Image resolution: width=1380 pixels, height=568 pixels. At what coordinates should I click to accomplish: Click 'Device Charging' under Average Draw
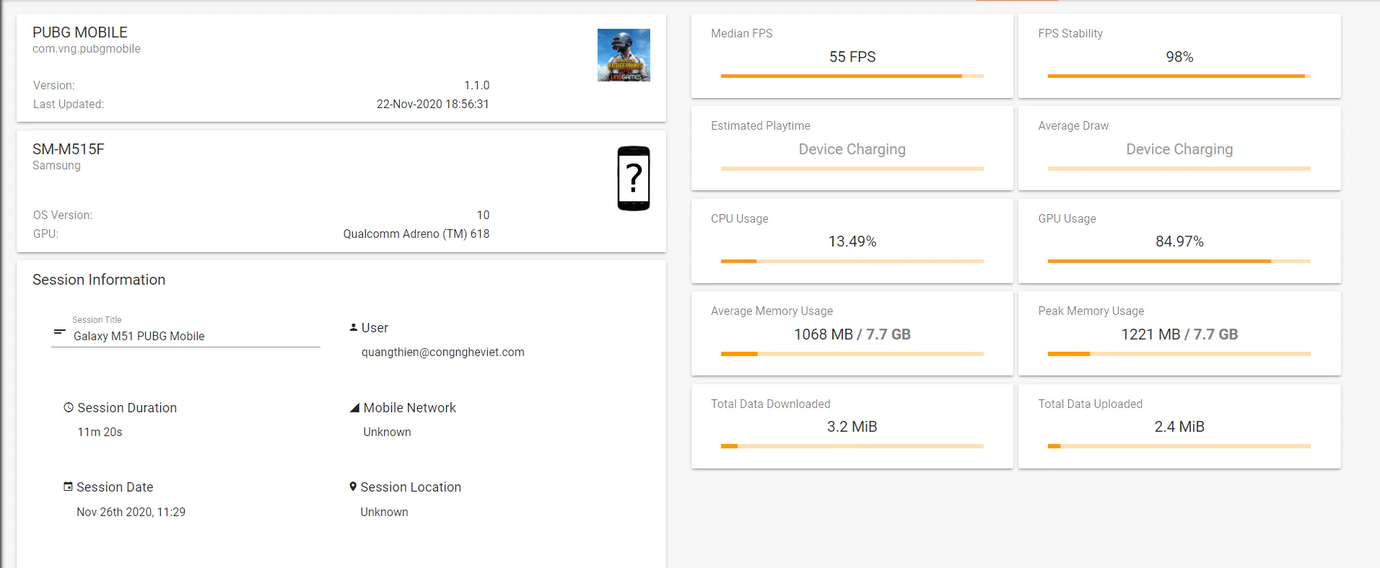[1179, 149]
